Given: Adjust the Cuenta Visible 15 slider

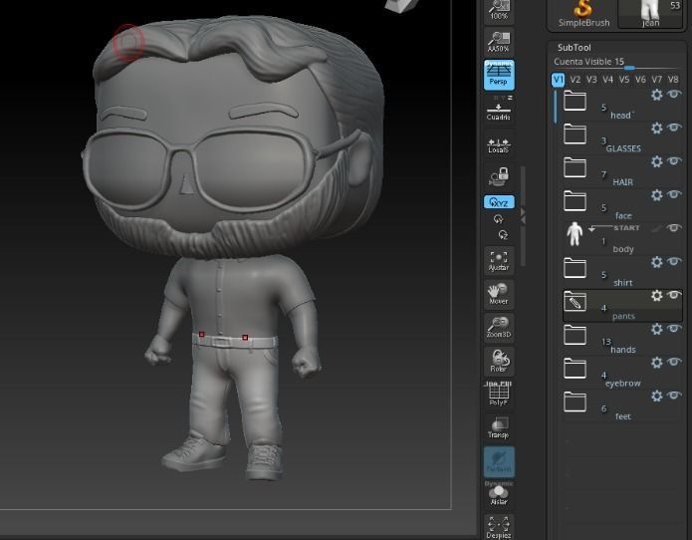Looking at the screenshot, I should coord(615,62).
